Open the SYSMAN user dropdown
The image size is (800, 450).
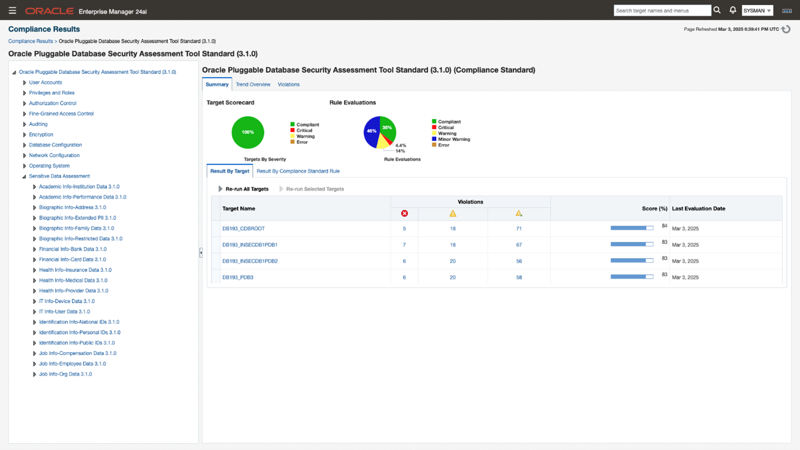pyautogui.click(x=757, y=11)
